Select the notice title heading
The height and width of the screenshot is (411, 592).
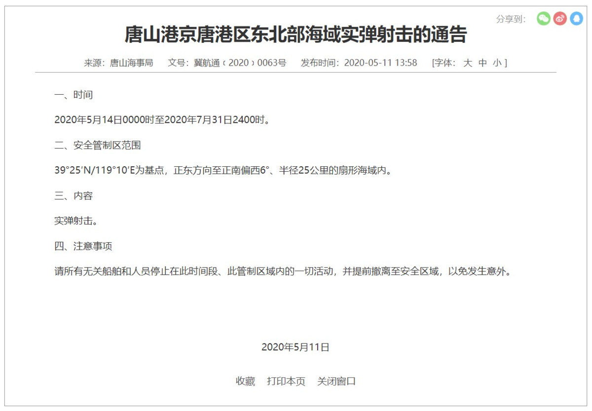(x=296, y=35)
